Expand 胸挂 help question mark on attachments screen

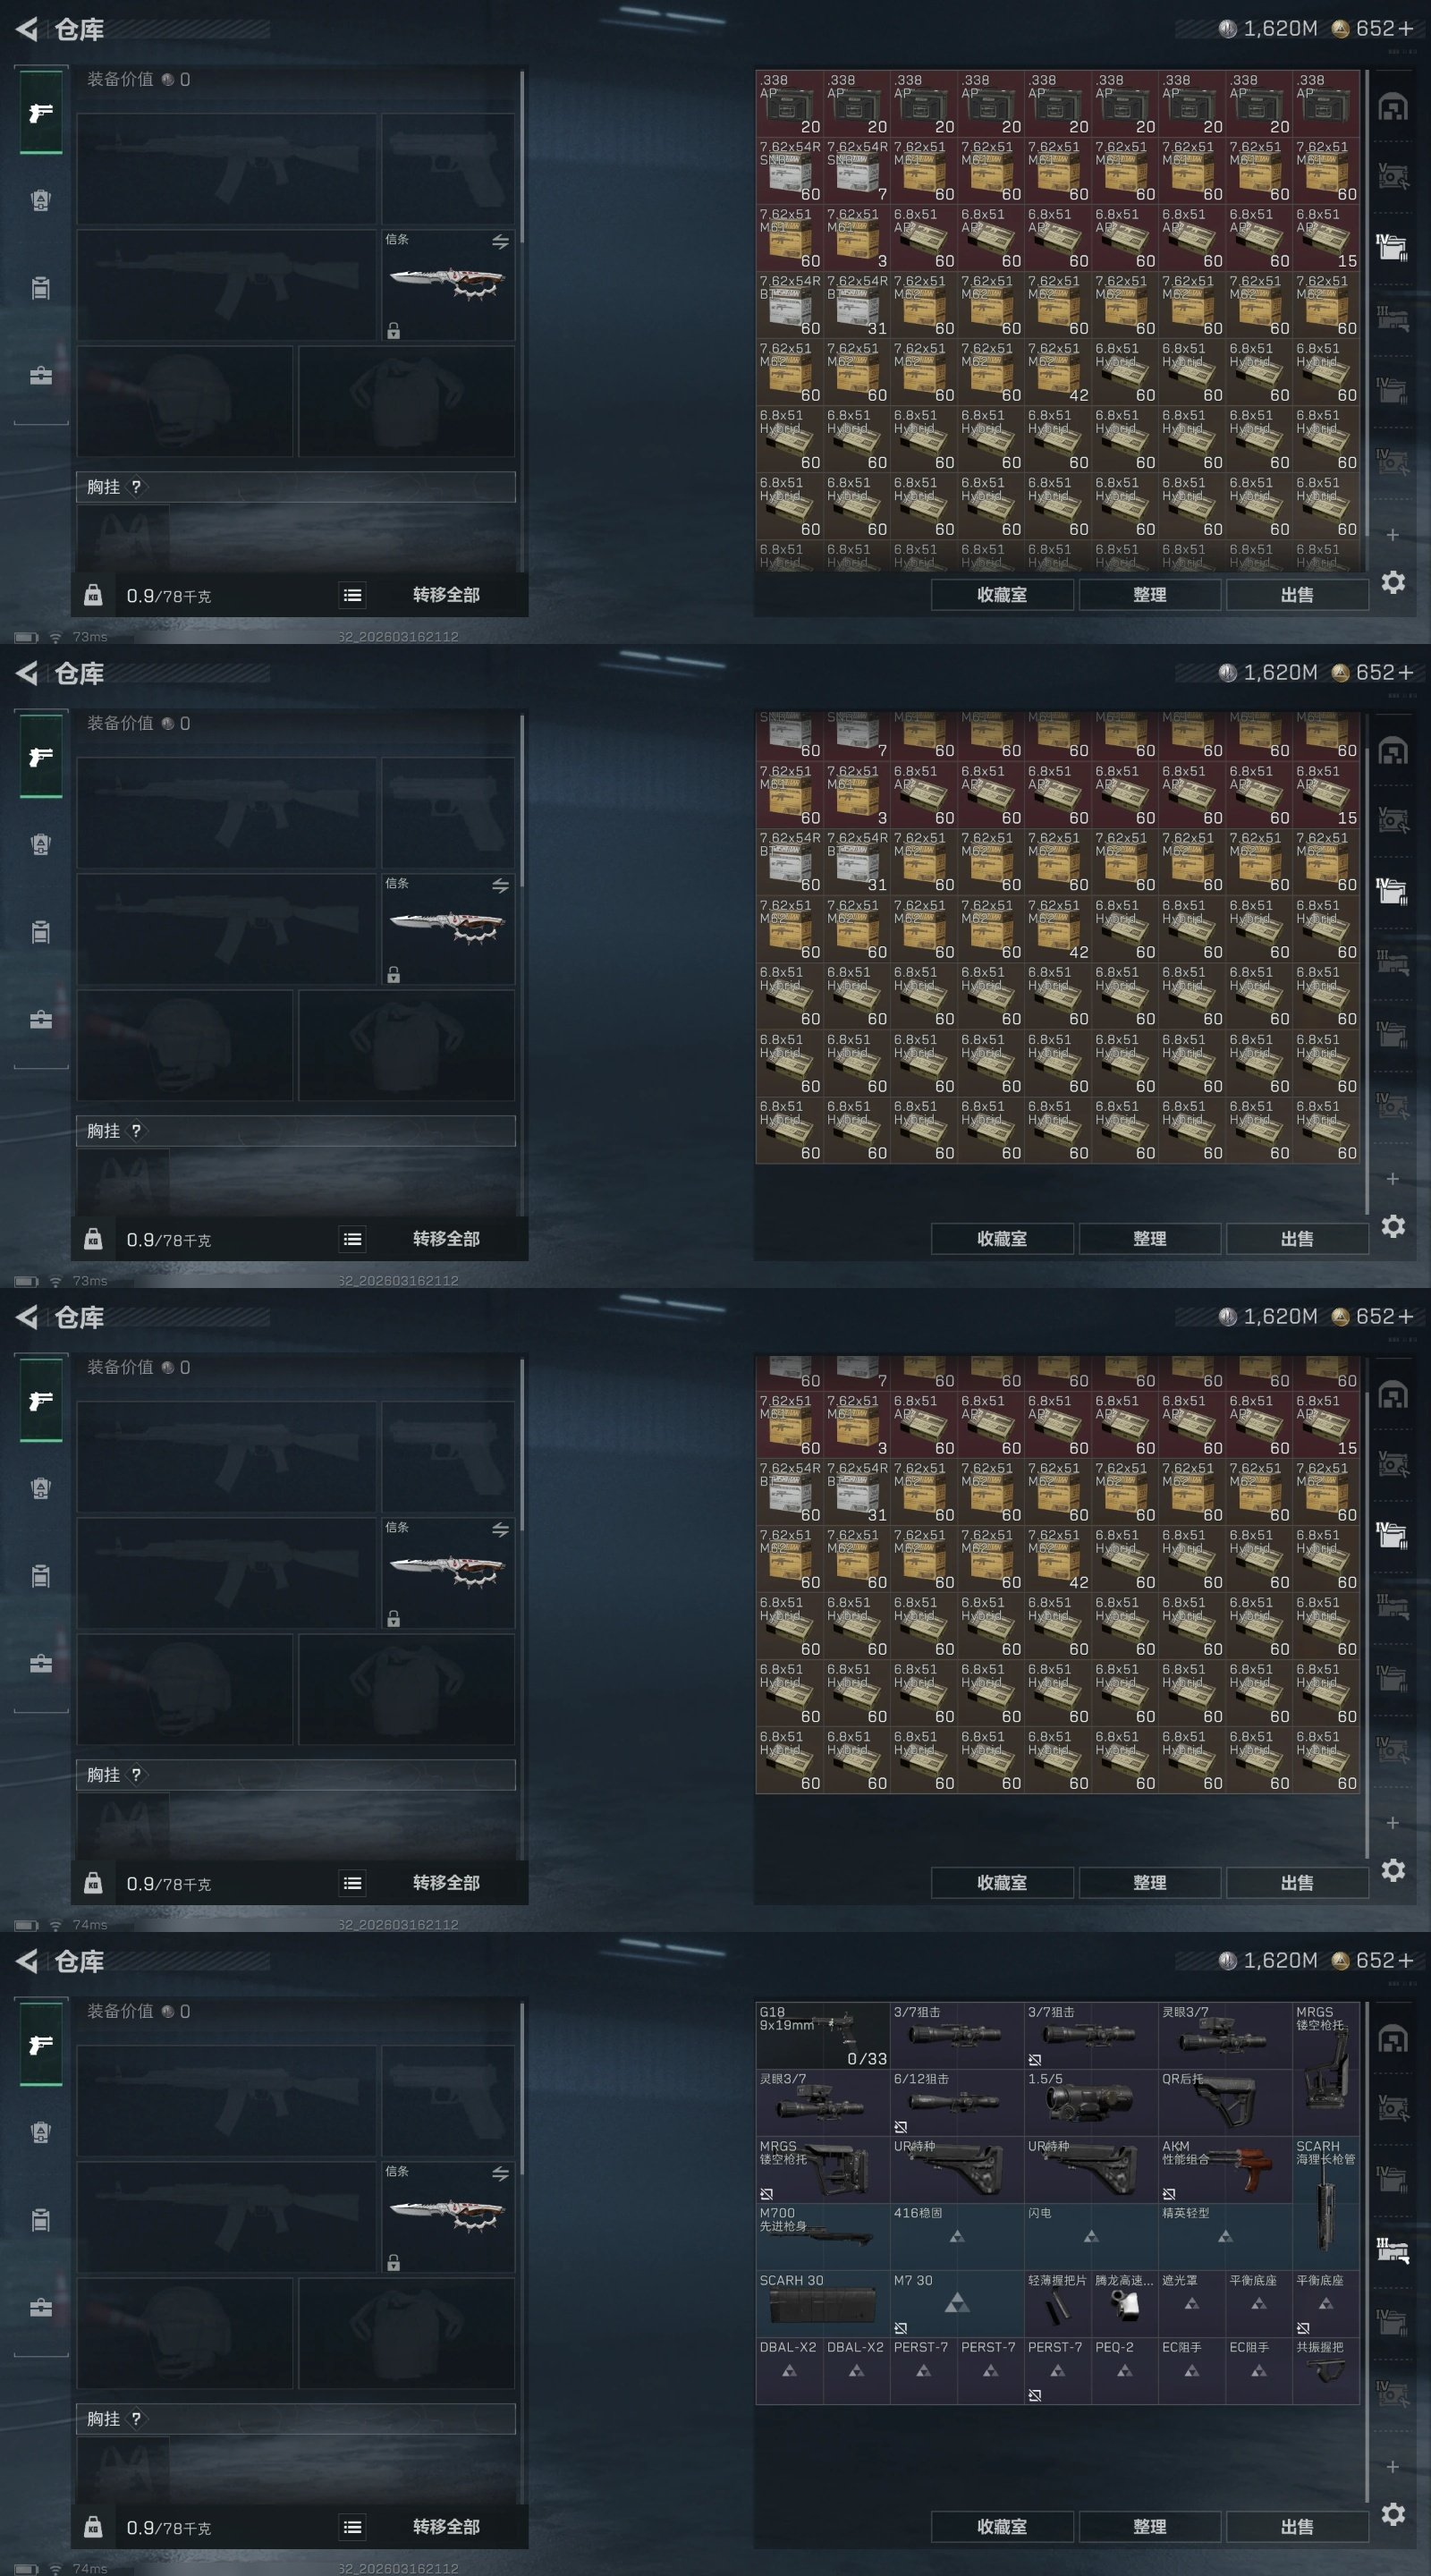point(136,2418)
